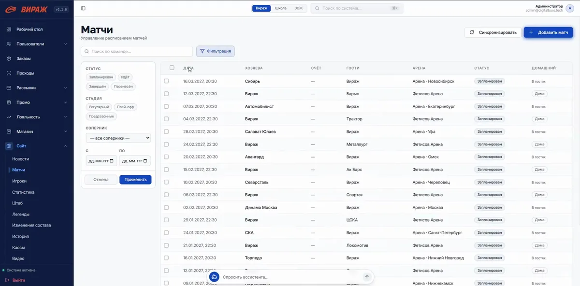The width and height of the screenshot is (580, 286).
Task: Open Новости in sidebar
Action: [21, 159]
